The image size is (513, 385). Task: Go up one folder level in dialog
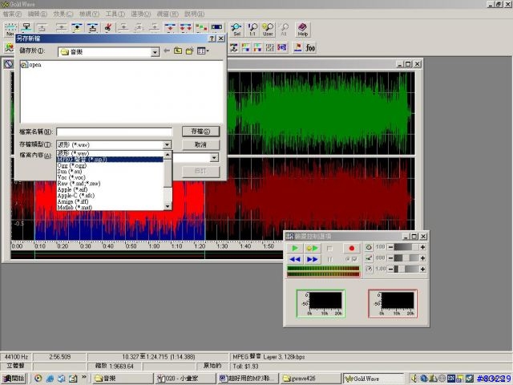point(178,51)
